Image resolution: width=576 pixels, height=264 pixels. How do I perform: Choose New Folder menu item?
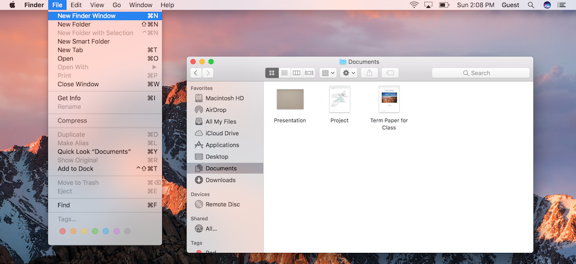pyautogui.click(x=105, y=24)
